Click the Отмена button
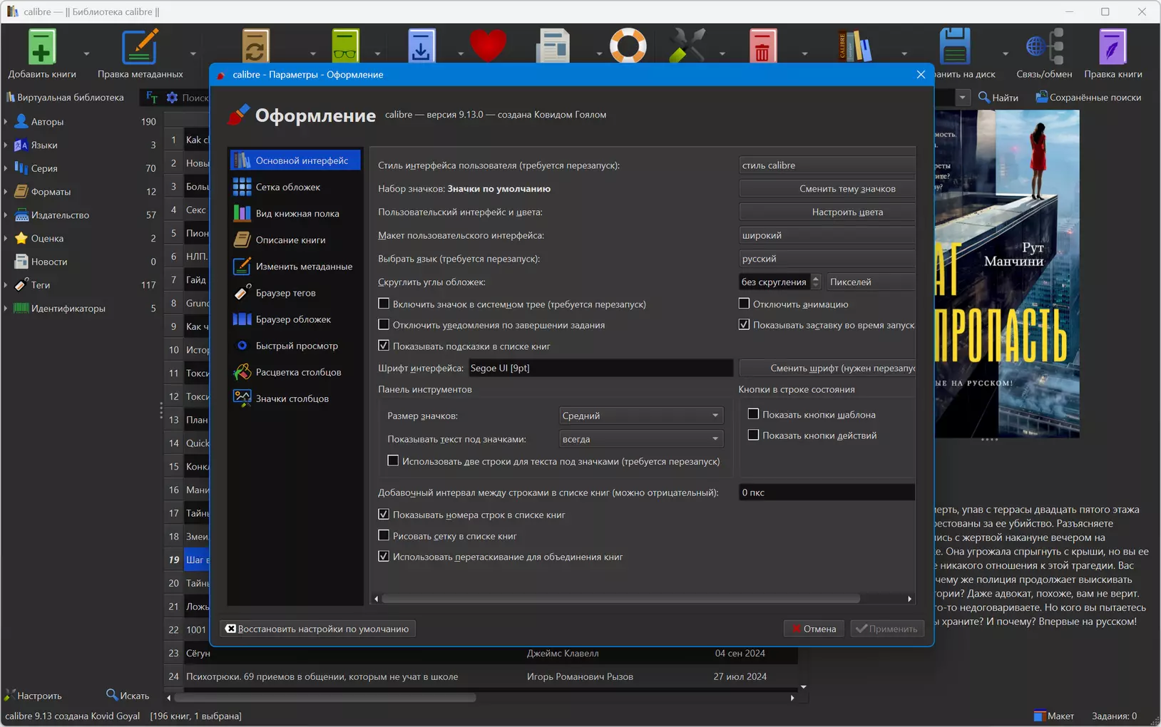This screenshot has width=1161, height=727. pos(814,629)
